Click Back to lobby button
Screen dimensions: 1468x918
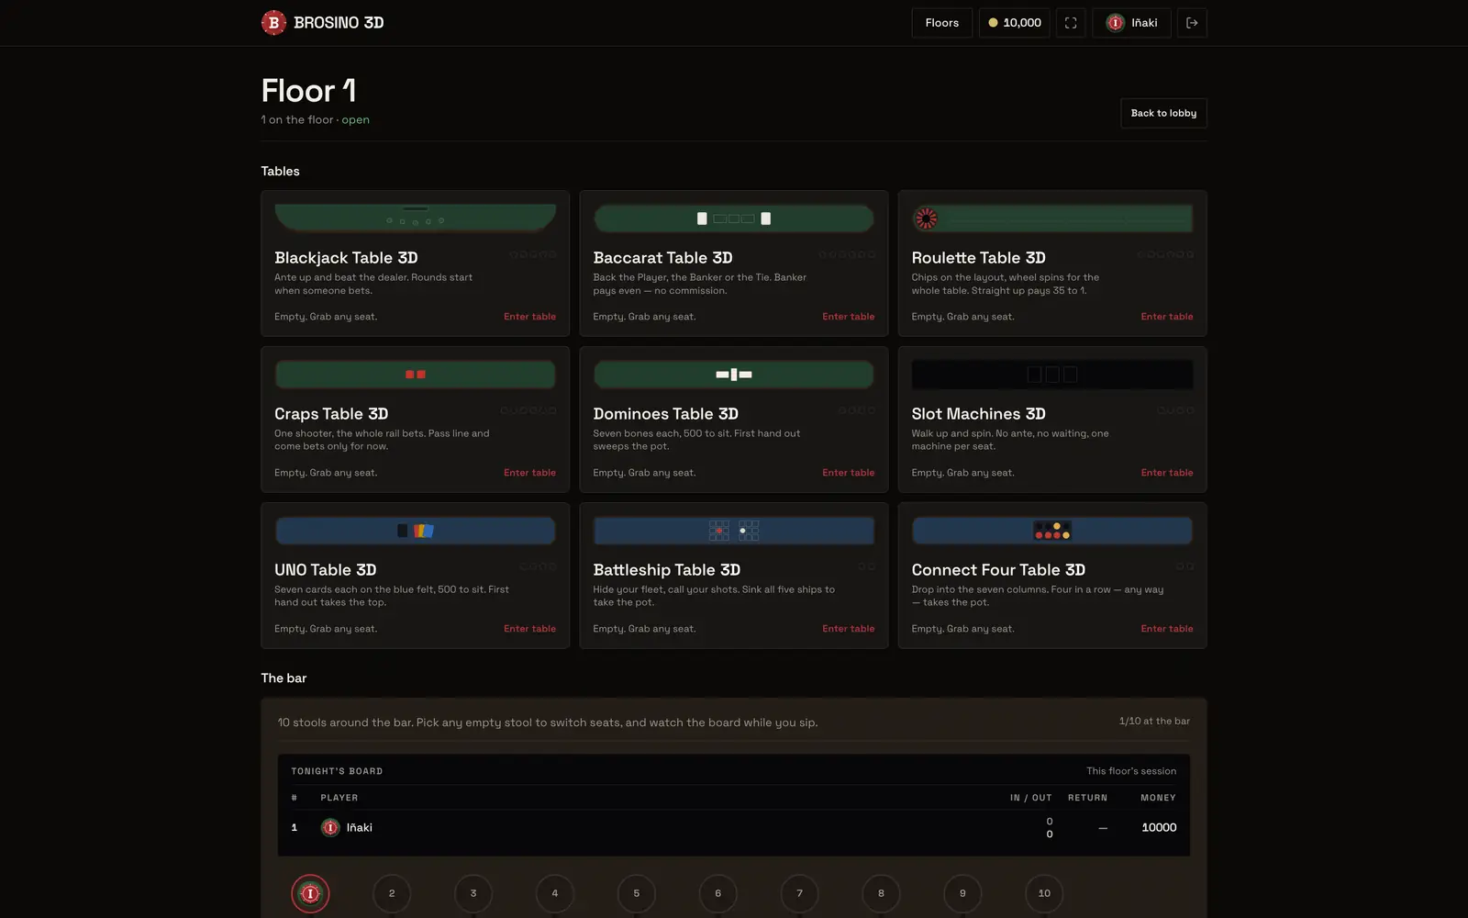click(x=1163, y=113)
